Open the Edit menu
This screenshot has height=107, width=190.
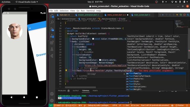tap(56, 11)
